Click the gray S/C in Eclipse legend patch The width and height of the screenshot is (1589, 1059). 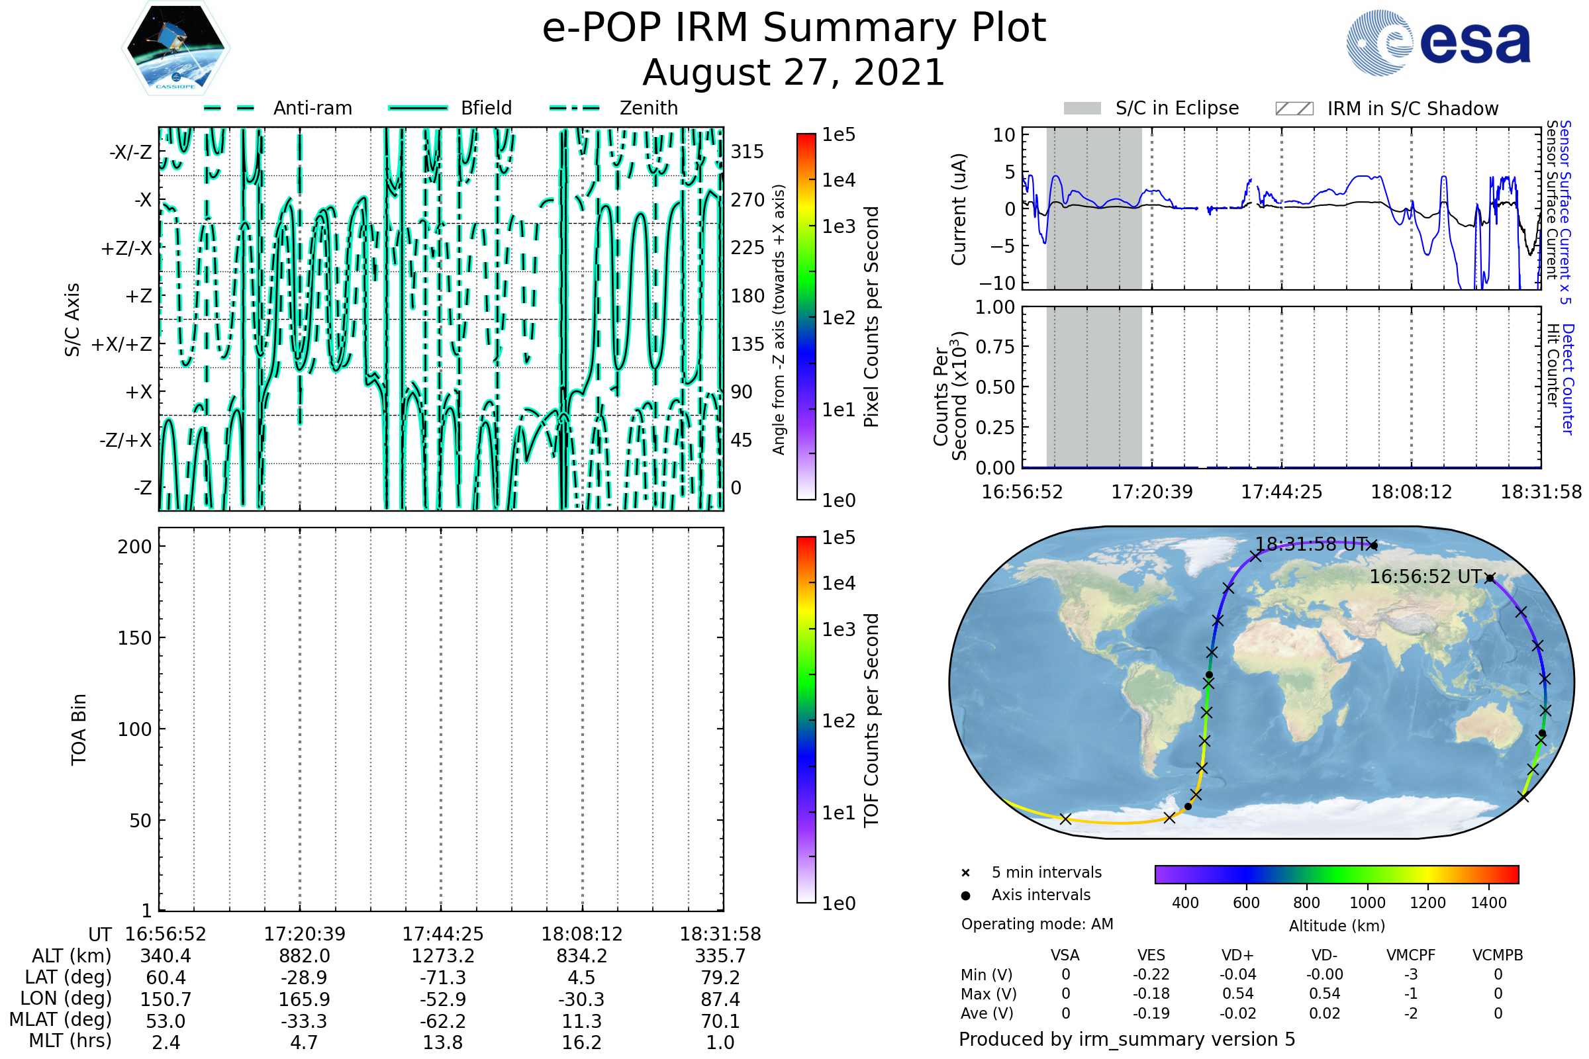pos(1083,109)
